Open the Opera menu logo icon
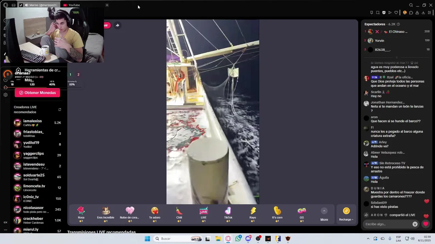 (x=5, y=5)
